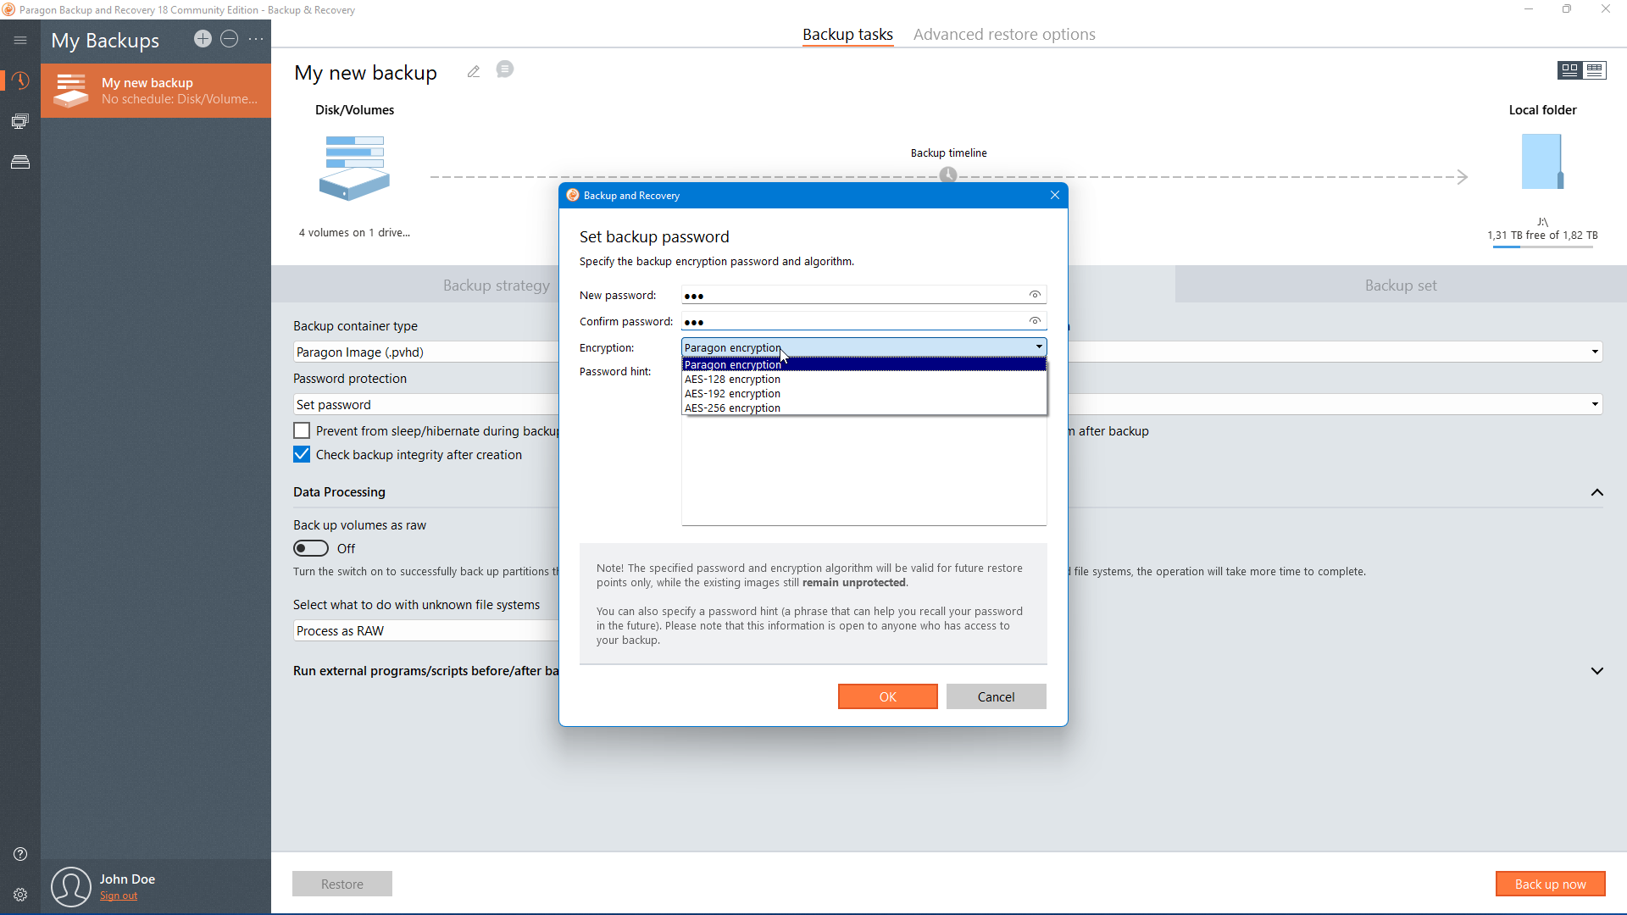Screen dimensions: 1627x915
Task: Click the help question mark icon
Action: click(x=20, y=854)
